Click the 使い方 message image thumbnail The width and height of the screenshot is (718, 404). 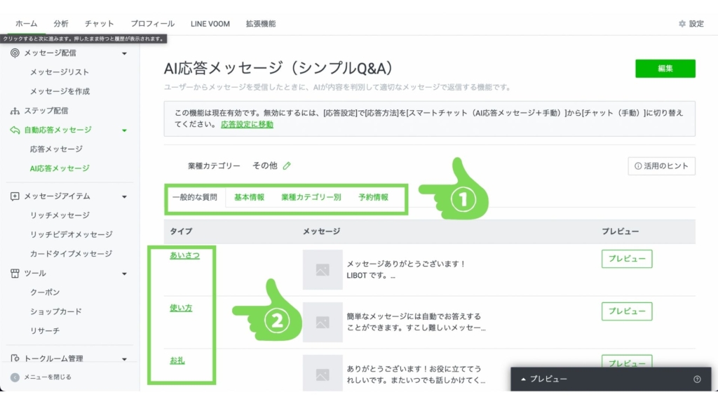click(323, 322)
